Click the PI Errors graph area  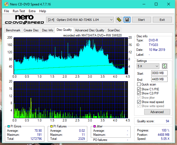pos(71,56)
